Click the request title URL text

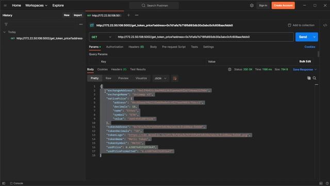point(164,25)
